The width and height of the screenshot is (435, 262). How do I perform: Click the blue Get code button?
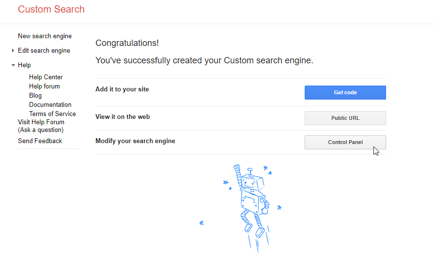click(345, 92)
